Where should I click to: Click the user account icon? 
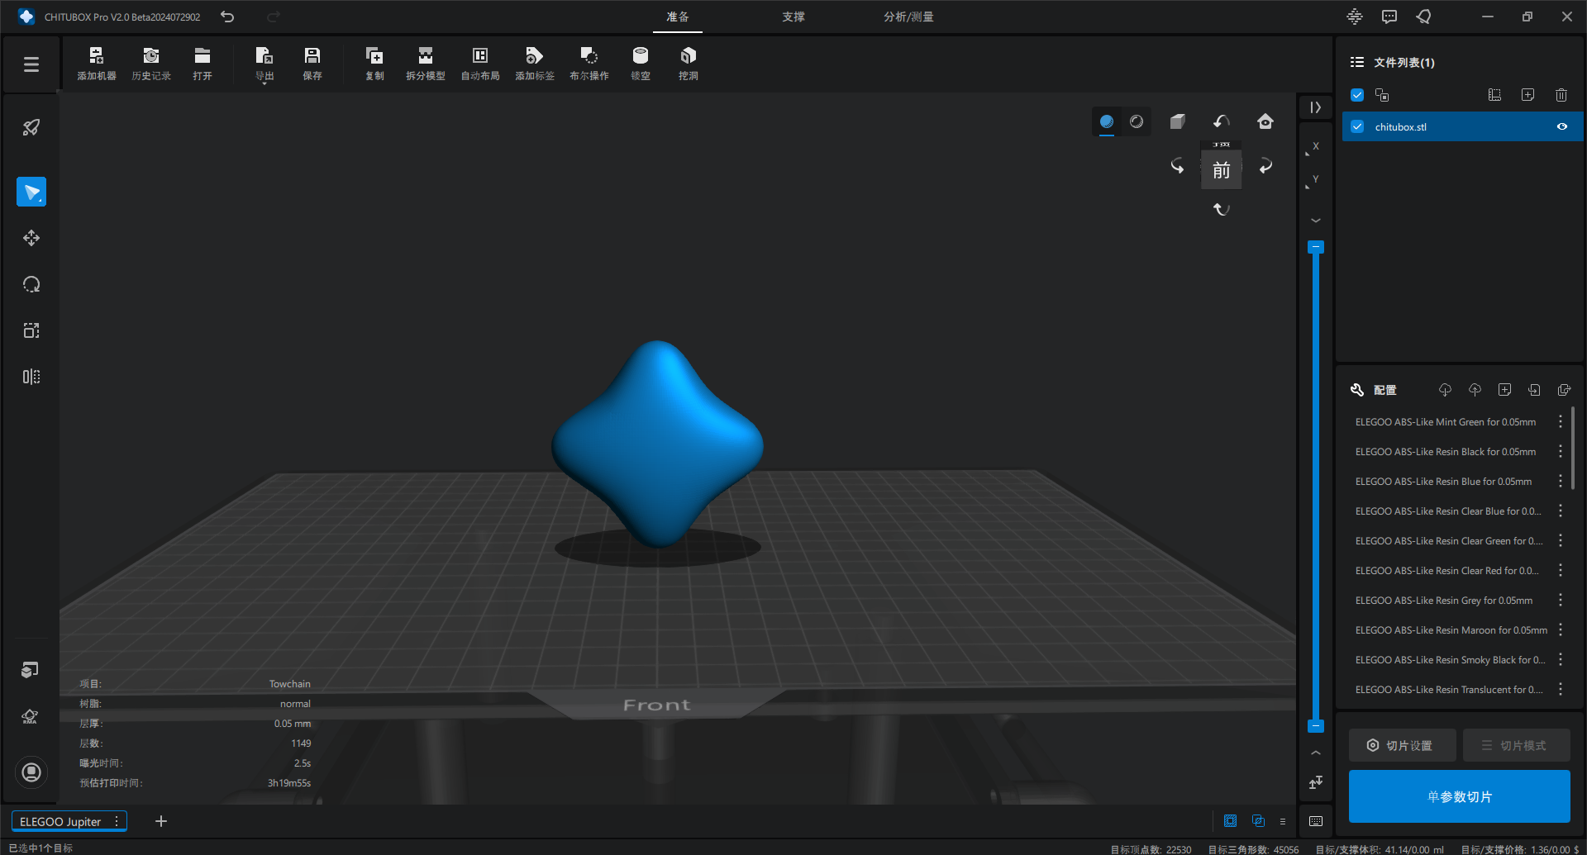[31, 772]
